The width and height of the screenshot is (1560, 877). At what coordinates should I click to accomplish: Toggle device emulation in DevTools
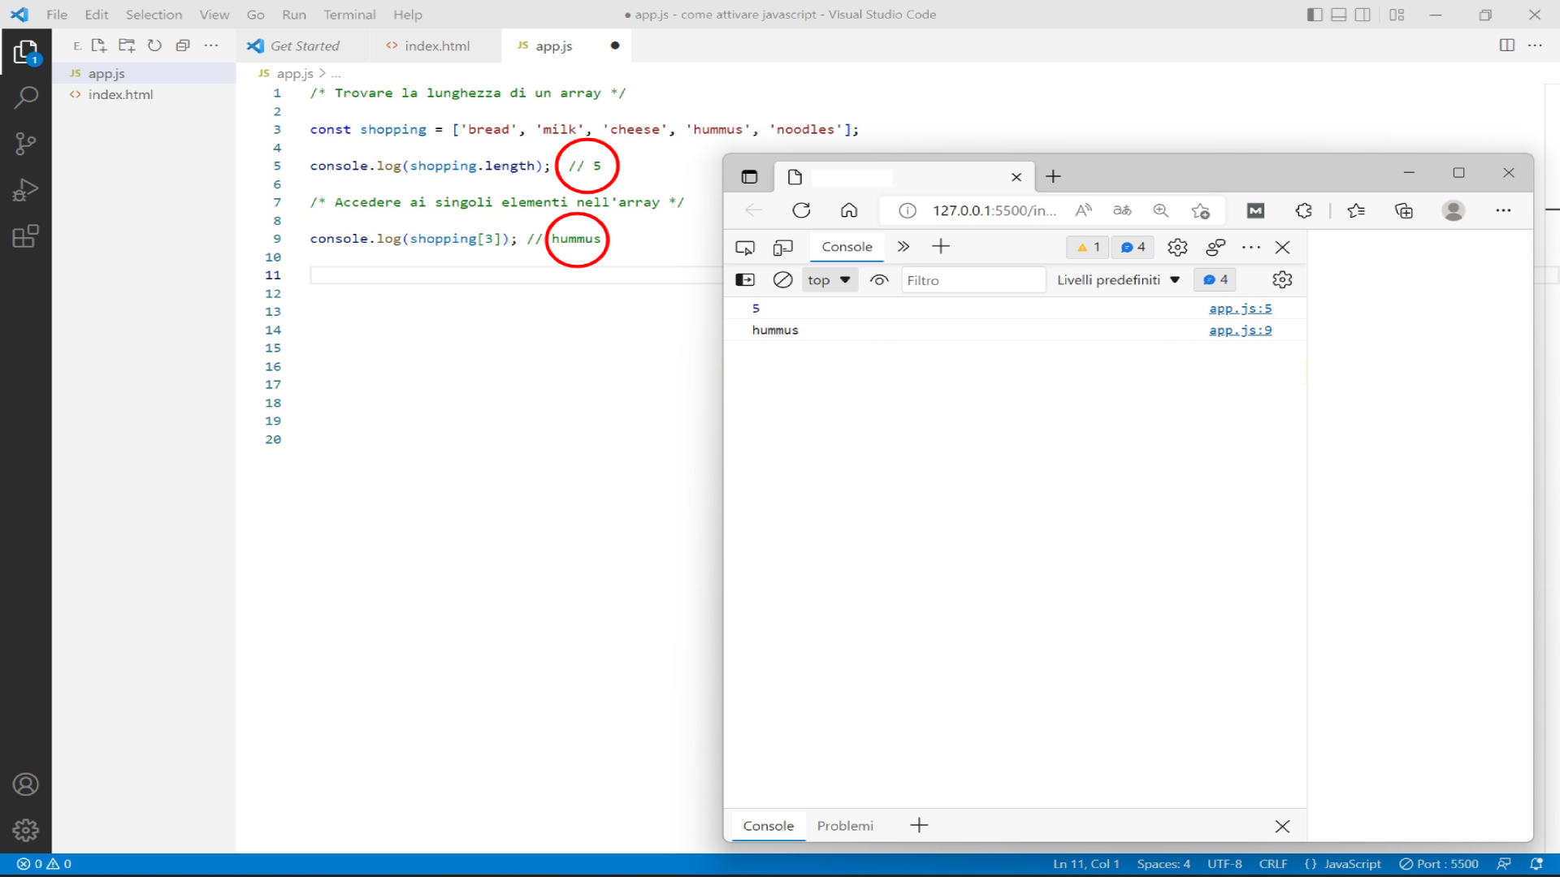(783, 247)
